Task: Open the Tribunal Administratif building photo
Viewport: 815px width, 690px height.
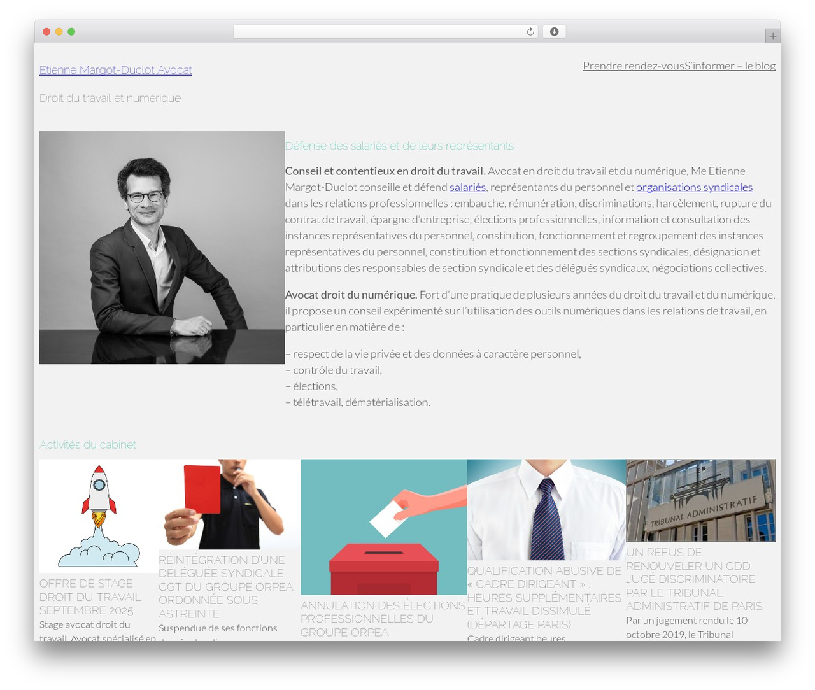Action: point(700,500)
